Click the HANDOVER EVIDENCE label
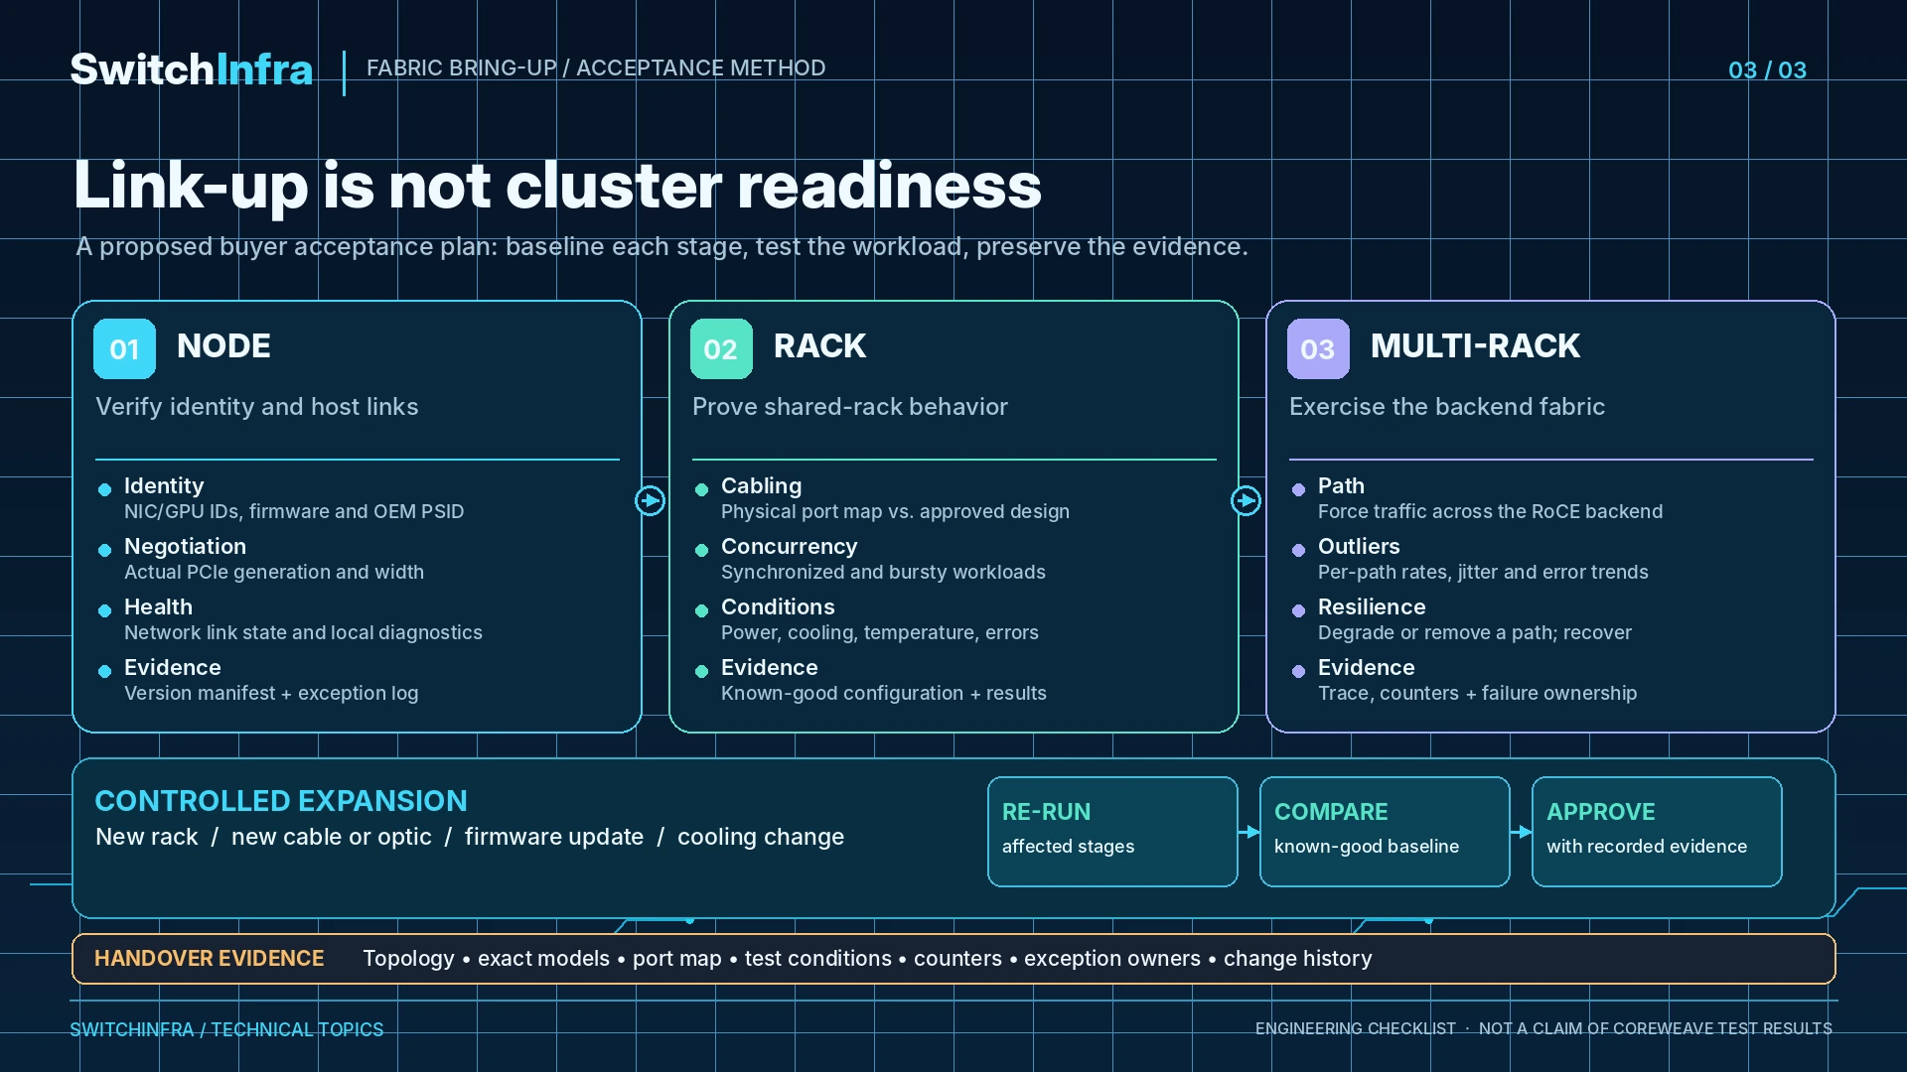This screenshot has height=1072, width=1907. pos(210,958)
